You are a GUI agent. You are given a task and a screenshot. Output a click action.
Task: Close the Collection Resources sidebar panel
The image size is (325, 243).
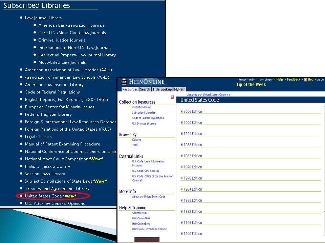172,97
